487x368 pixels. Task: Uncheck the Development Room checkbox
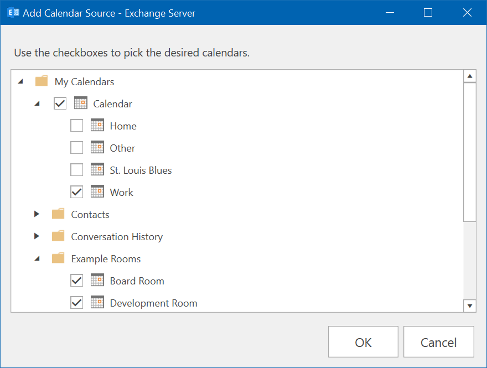77,303
